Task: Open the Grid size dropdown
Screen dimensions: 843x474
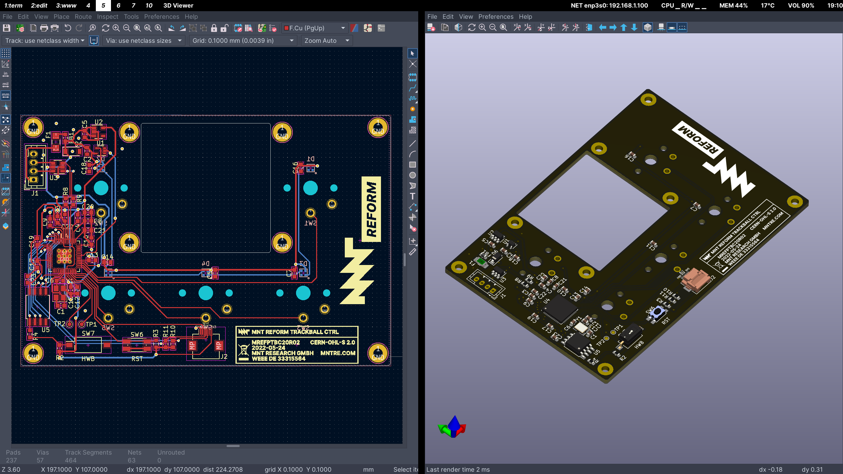Action: (243, 40)
